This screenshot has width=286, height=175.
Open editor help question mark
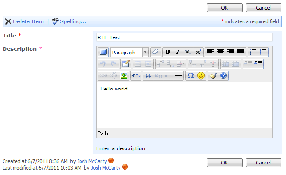223,75
